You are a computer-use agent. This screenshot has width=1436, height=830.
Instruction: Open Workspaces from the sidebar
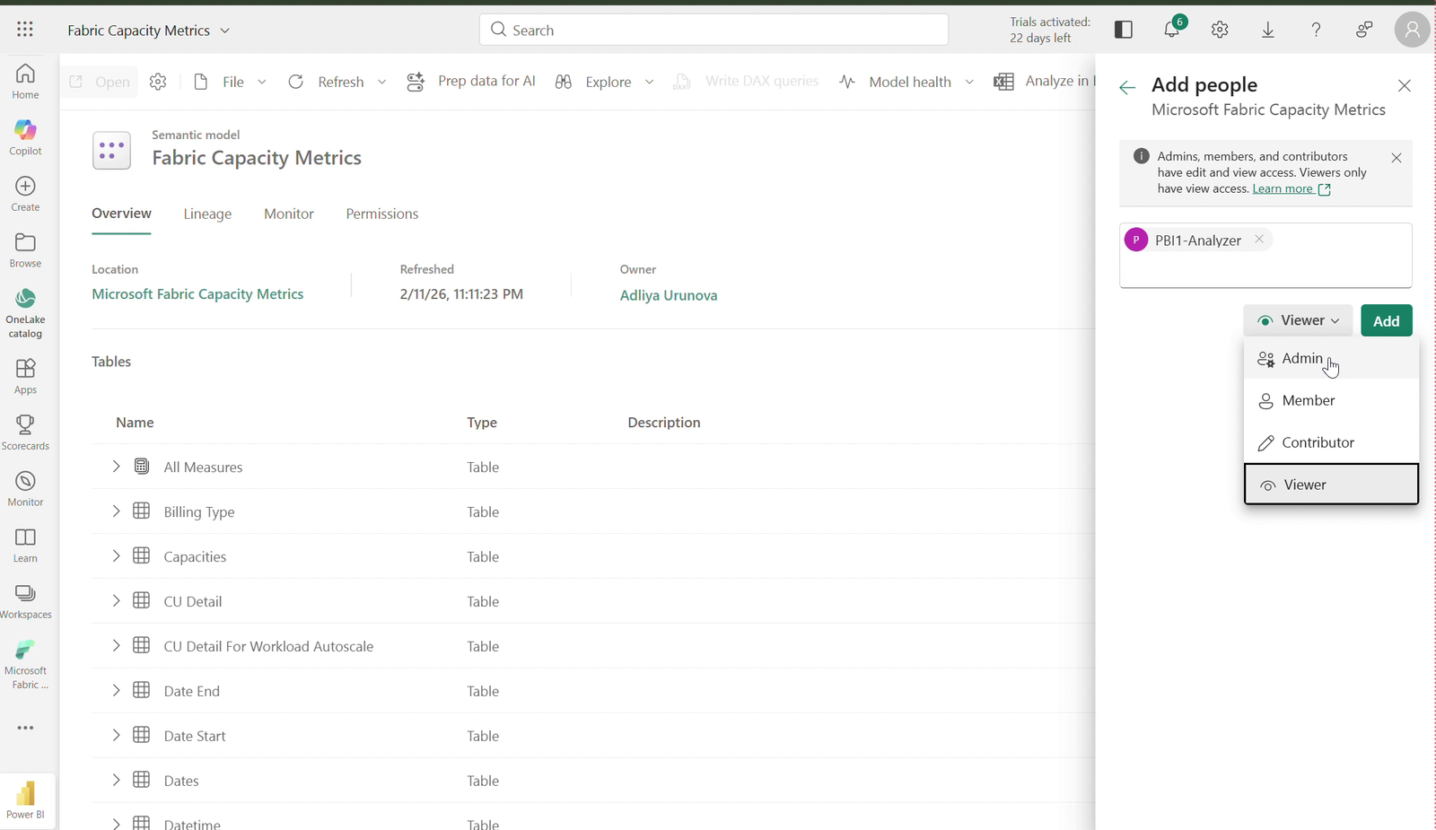pos(25,601)
